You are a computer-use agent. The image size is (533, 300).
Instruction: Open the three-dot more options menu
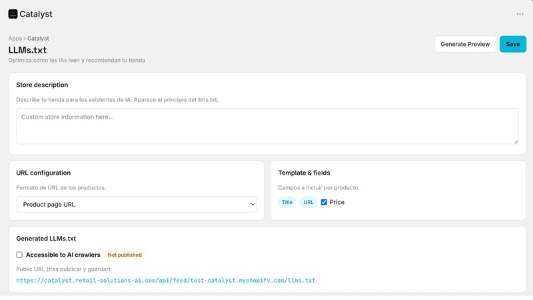tap(520, 14)
